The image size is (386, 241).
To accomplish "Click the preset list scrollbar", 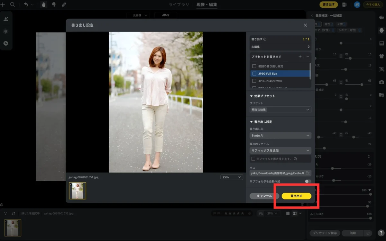I will click(x=310, y=71).
